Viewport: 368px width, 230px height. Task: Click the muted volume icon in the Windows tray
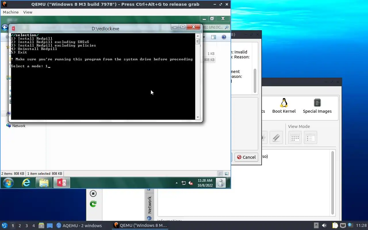190,183
